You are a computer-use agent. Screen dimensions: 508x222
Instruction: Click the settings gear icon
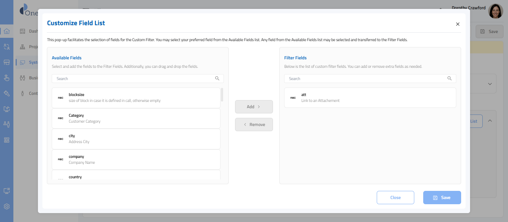pyautogui.click(x=6, y=206)
